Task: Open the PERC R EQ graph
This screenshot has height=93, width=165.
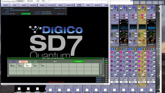Action: [142, 27]
